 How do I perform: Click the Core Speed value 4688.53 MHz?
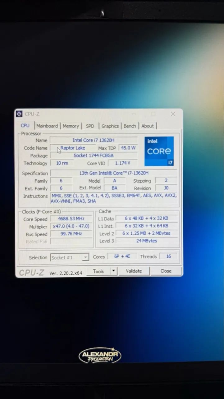71,219
